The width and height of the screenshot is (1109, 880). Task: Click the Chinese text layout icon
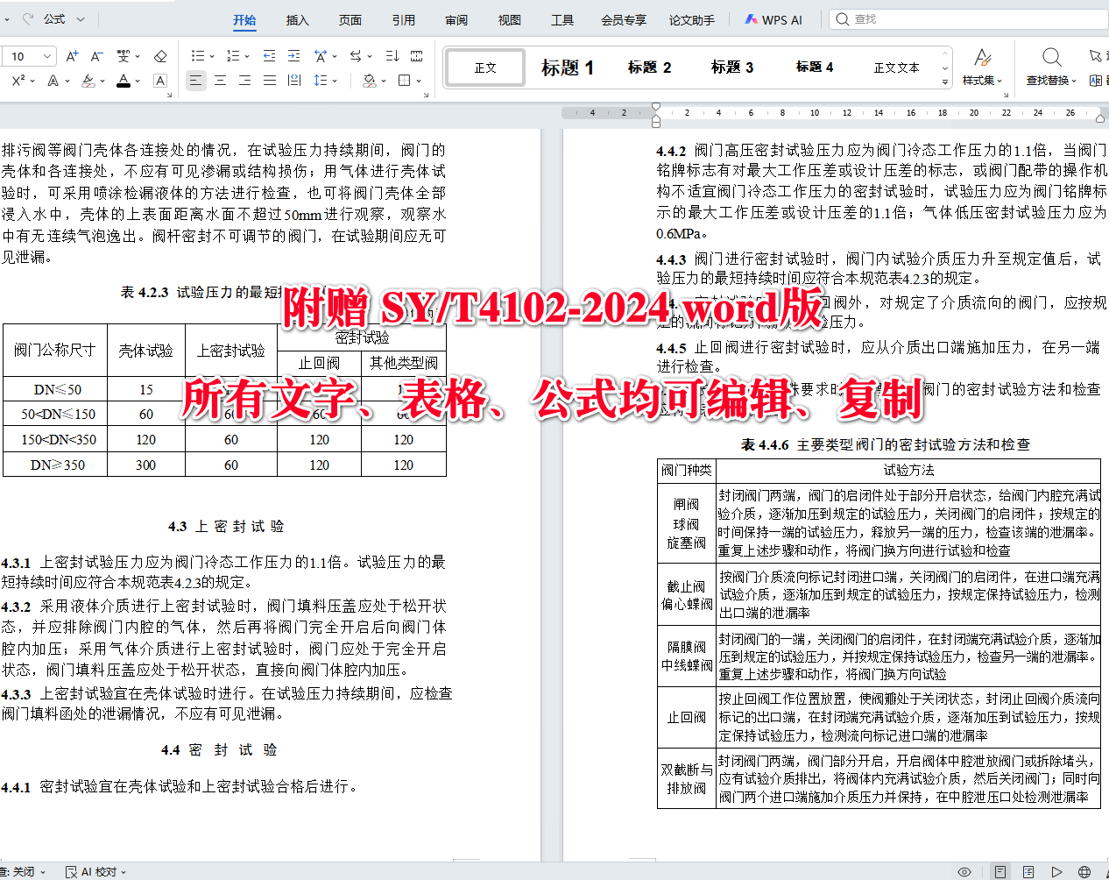321,56
